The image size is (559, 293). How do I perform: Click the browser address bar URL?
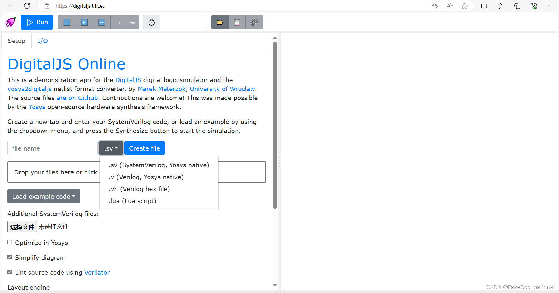click(x=80, y=6)
